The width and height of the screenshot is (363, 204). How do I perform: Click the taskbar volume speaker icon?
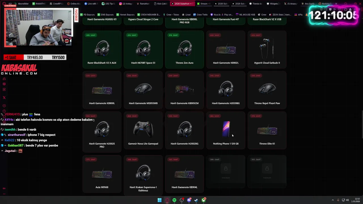(347, 200)
